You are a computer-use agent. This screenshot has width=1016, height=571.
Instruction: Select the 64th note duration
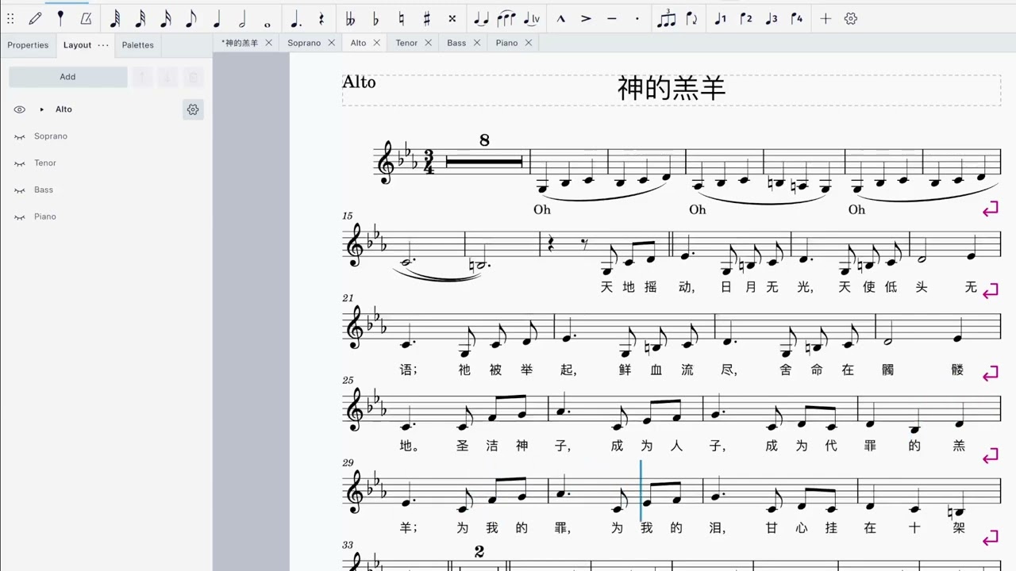pyautogui.click(x=114, y=18)
